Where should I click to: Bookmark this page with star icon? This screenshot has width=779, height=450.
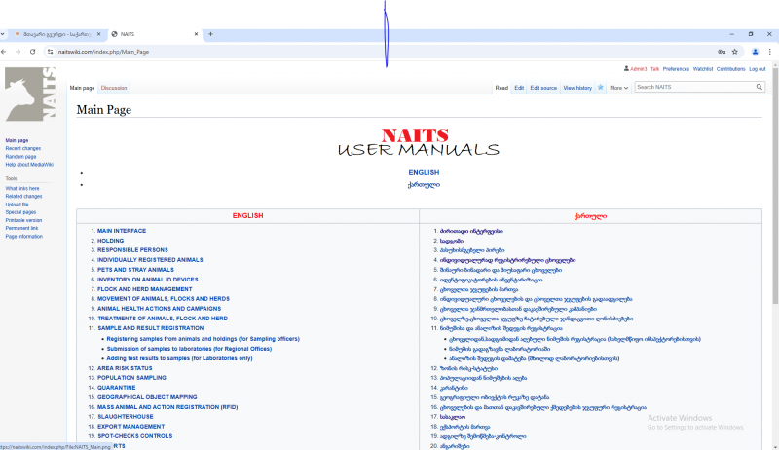[x=735, y=52]
